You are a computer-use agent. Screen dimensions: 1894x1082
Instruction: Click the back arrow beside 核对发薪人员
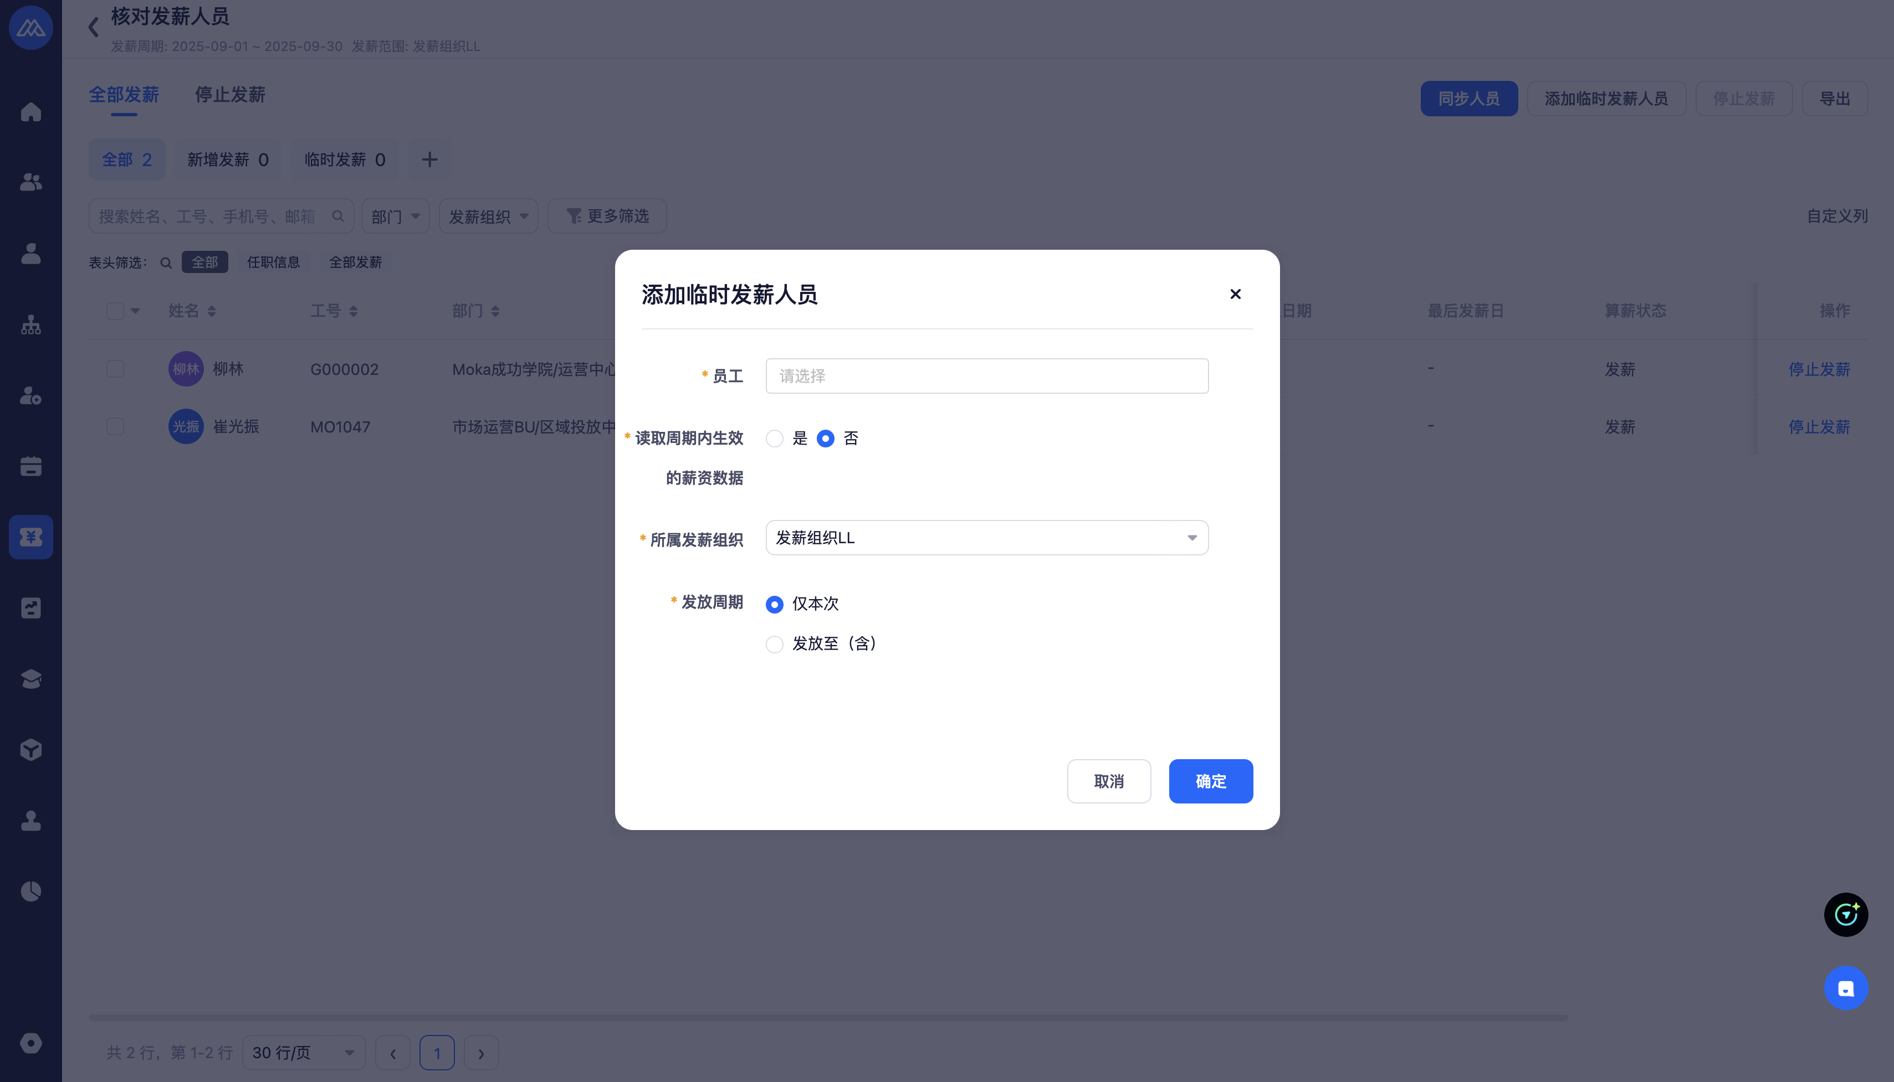point(94,28)
